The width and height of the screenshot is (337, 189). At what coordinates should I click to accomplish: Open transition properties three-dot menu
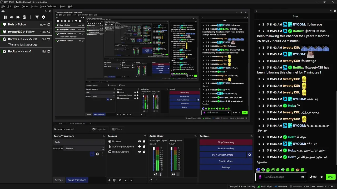(x=103, y=154)
